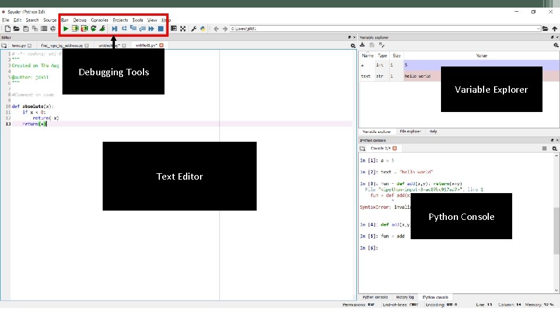
Task: Open Preferences with the wrench icon
Action: click(194, 29)
